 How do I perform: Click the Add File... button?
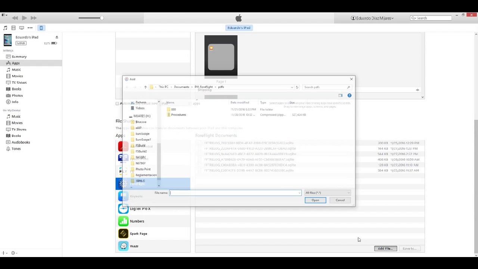[385, 248]
